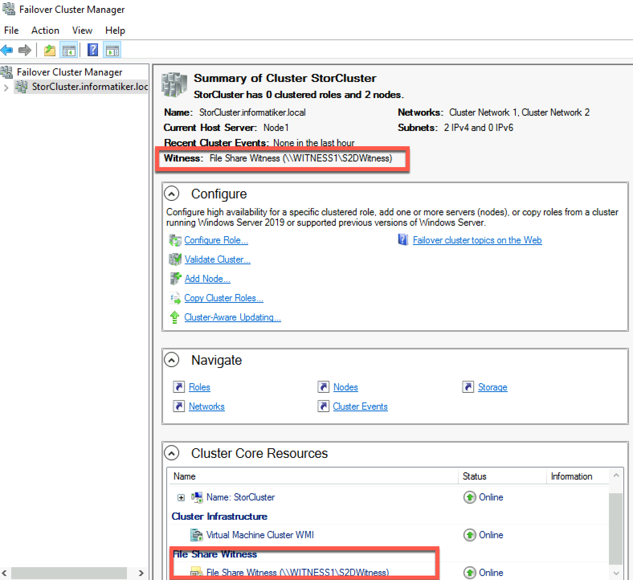Viewport: 633px width, 580px height.
Task: Click the Back arrow toolbar icon
Action: point(7,50)
